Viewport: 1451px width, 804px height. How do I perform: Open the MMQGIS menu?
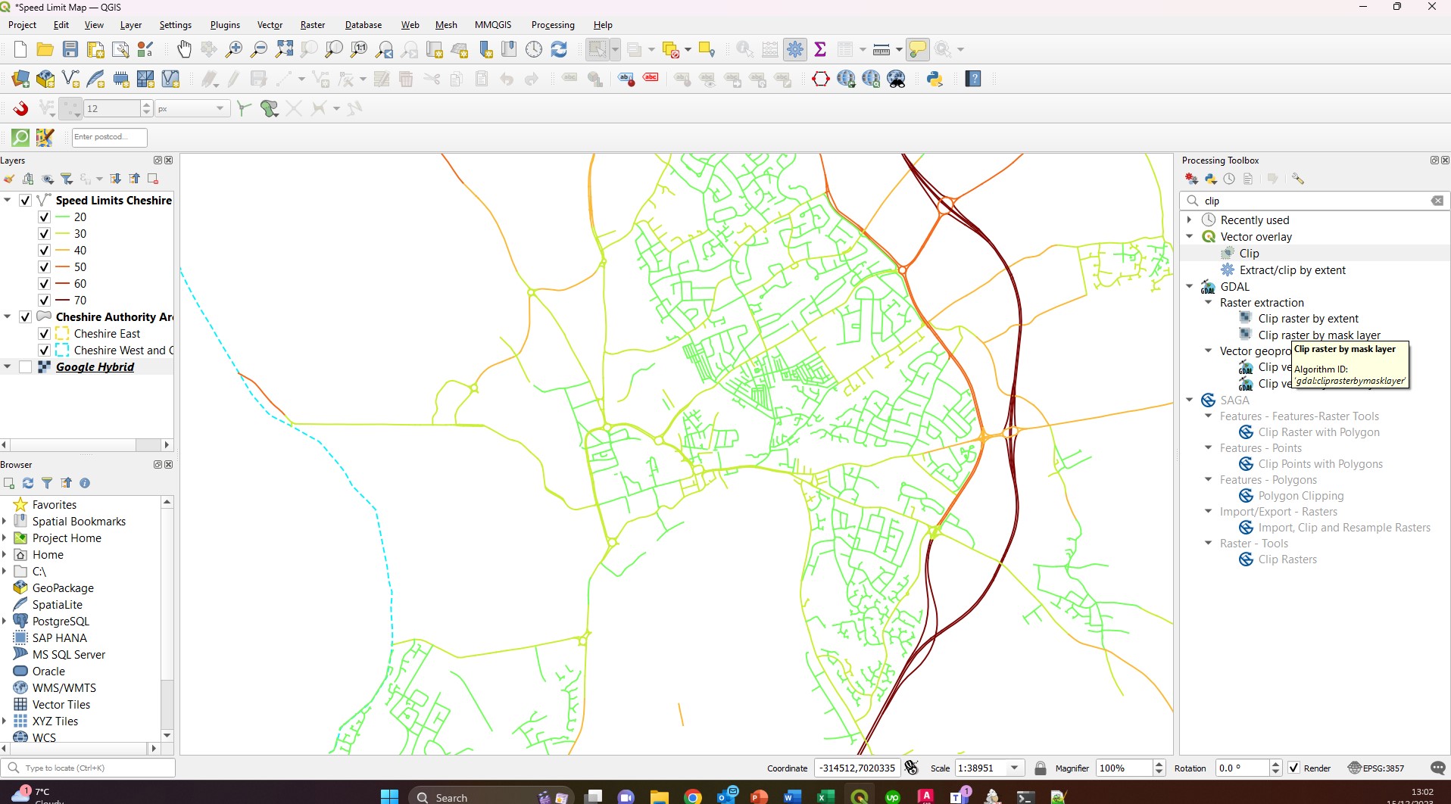click(493, 24)
